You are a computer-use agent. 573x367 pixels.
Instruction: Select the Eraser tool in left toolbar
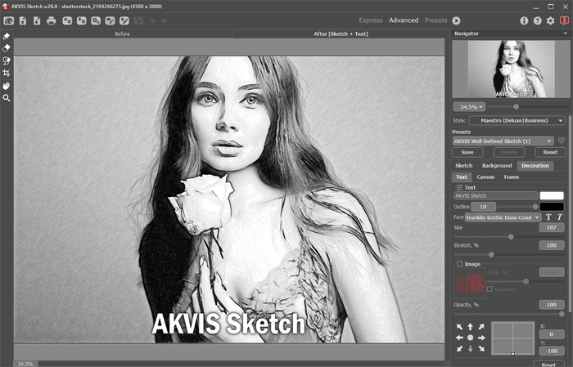point(7,48)
